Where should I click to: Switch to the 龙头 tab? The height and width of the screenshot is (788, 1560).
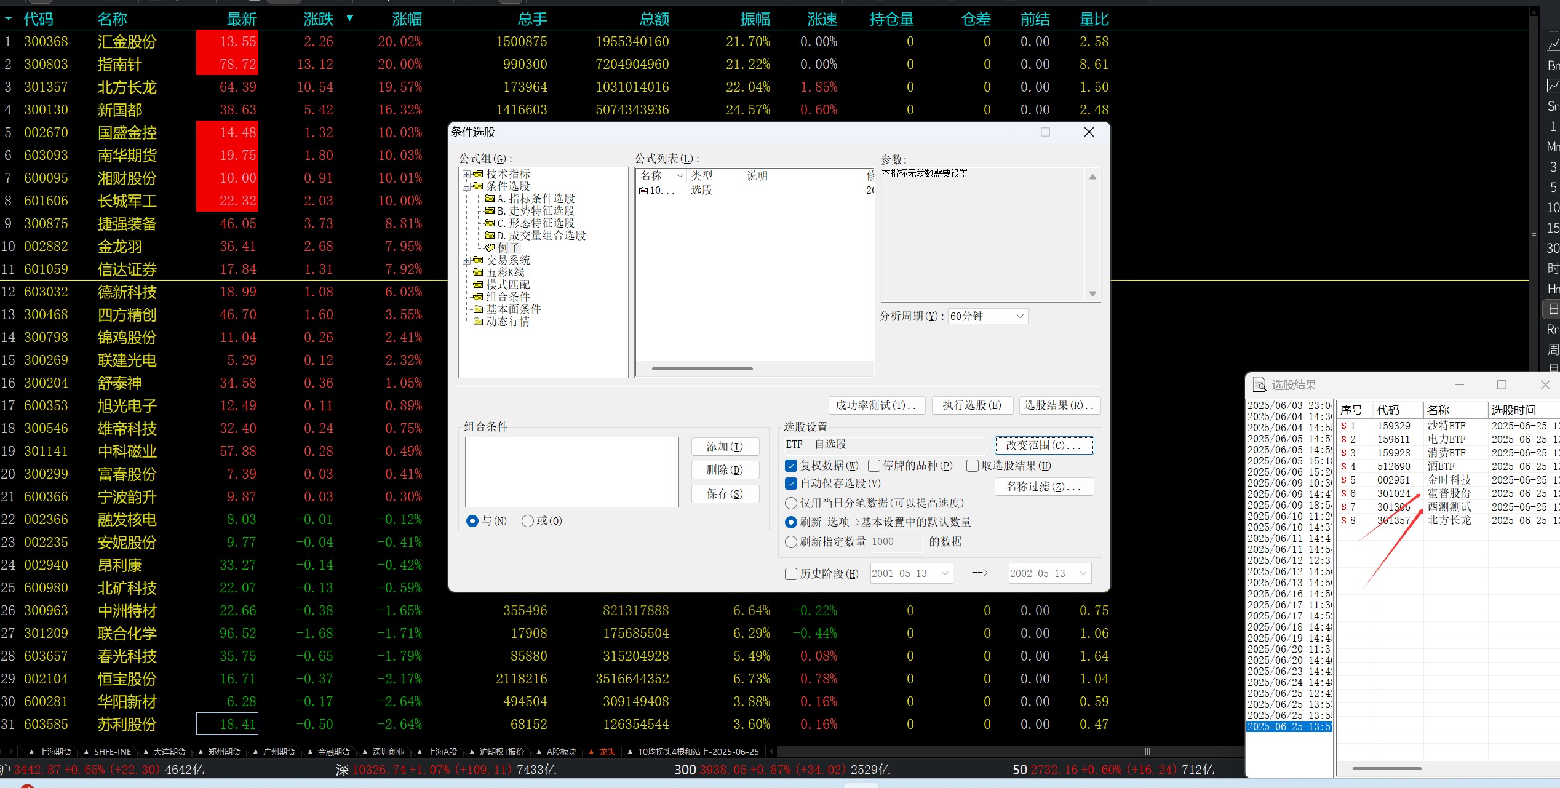pyautogui.click(x=603, y=752)
